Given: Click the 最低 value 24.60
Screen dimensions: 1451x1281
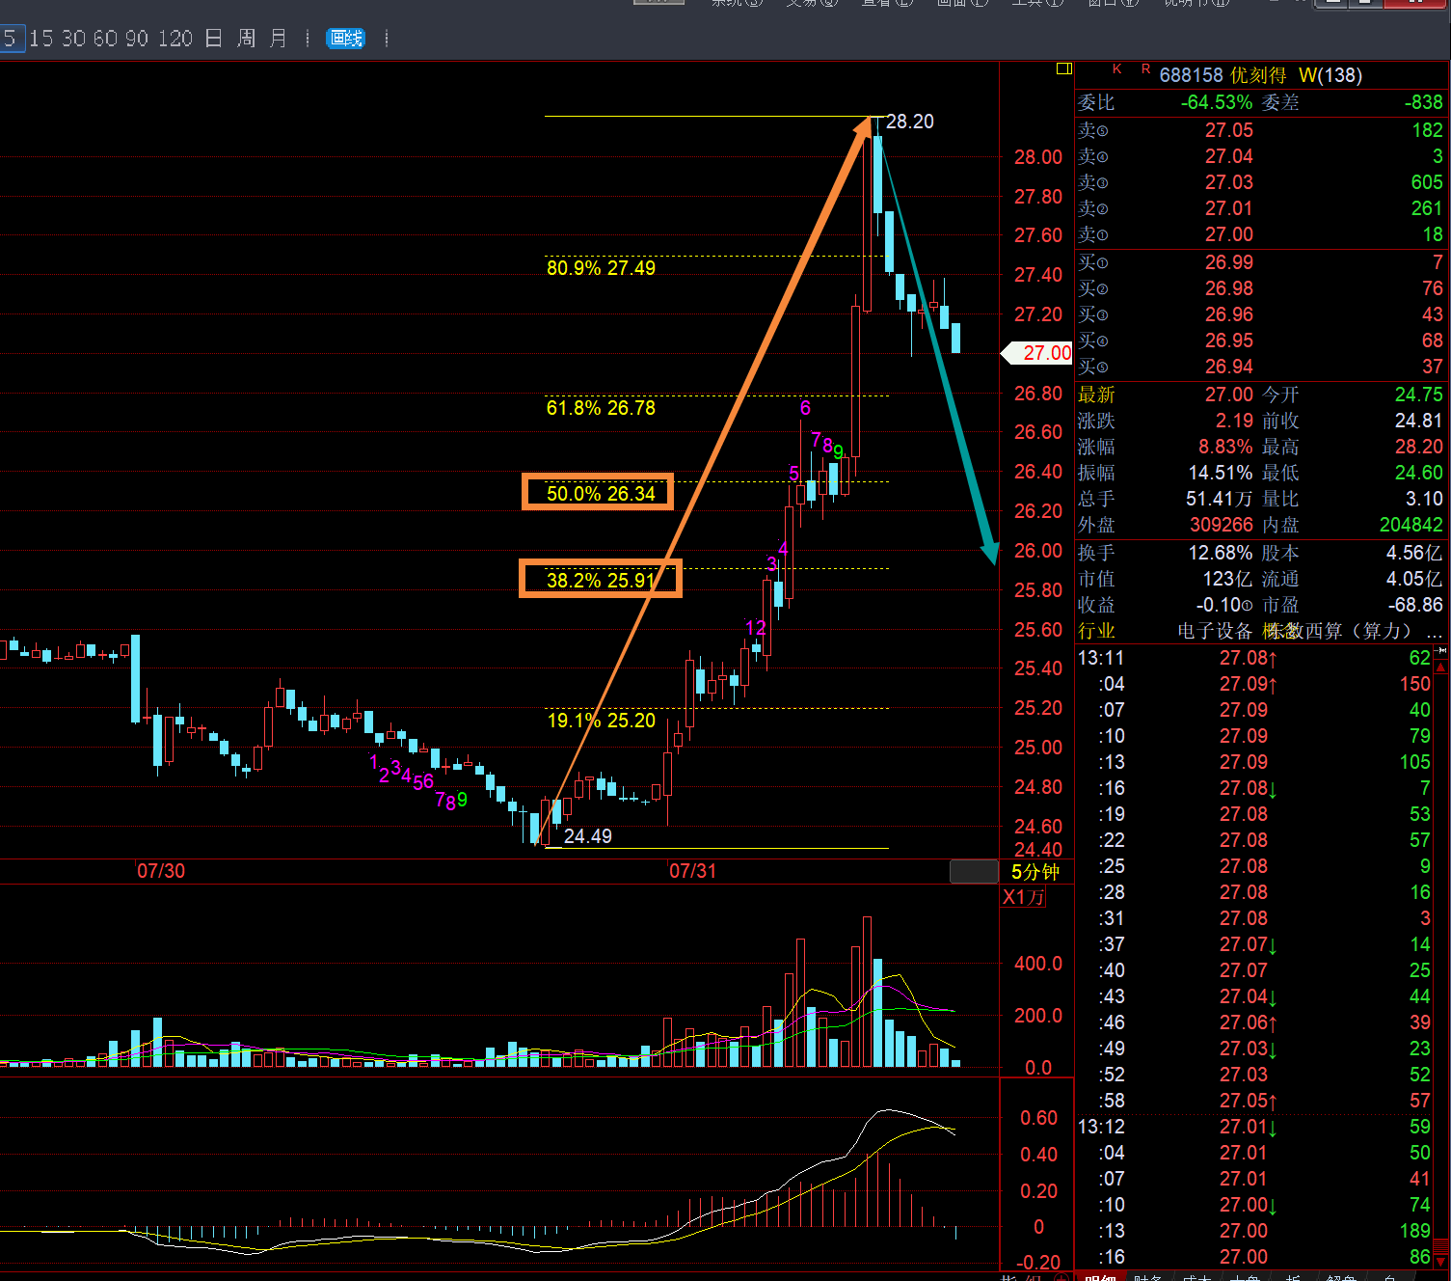Looking at the screenshot, I should click(x=1419, y=473).
